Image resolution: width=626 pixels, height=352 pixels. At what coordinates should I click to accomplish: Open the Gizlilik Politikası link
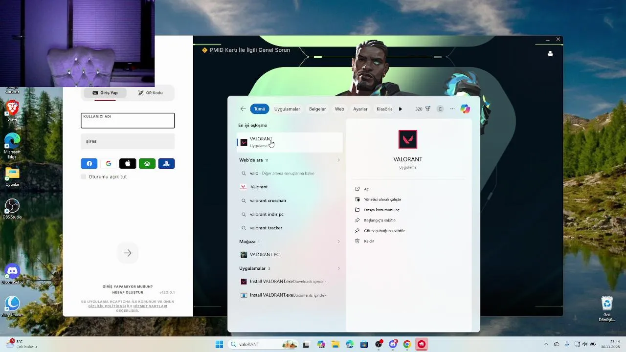(x=107, y=306)
